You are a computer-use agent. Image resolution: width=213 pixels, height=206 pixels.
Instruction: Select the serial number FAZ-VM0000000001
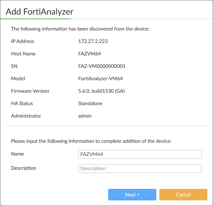102,66
